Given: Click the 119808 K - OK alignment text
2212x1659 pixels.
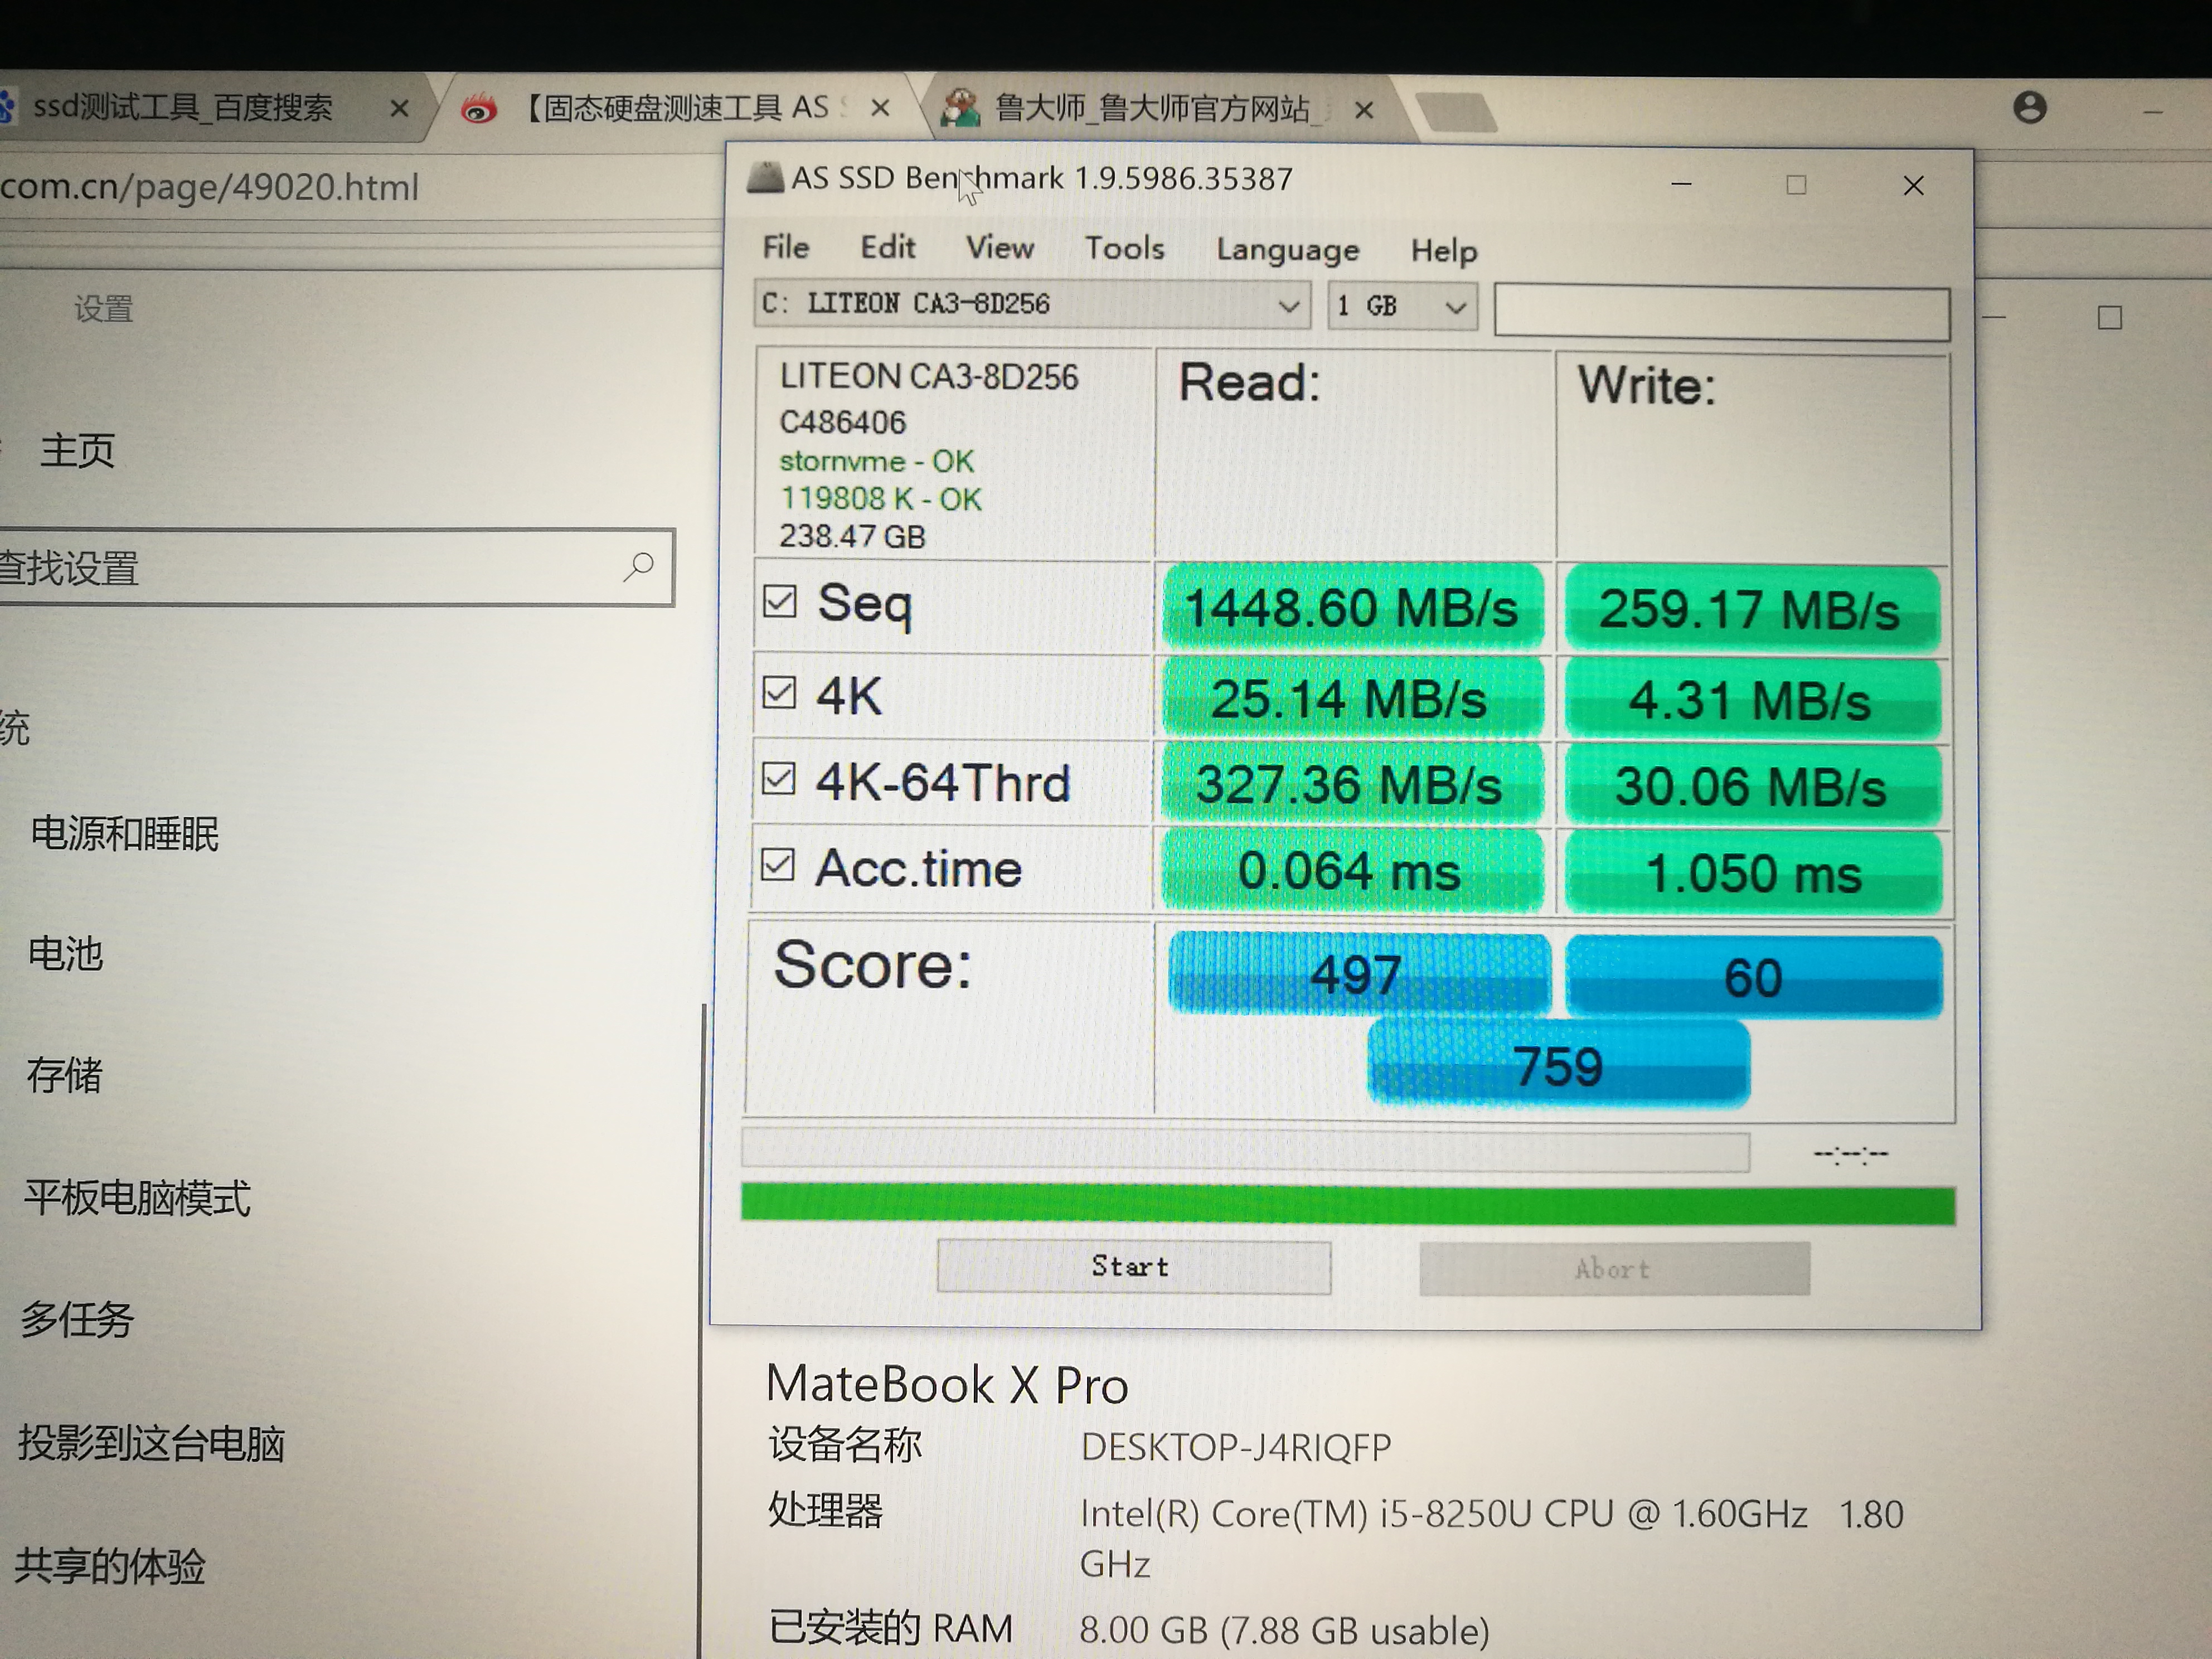Looking at the screenshot, I should [880, 498].
